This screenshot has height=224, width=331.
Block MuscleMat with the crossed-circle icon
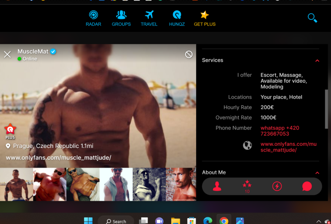[x=189, y=54]
